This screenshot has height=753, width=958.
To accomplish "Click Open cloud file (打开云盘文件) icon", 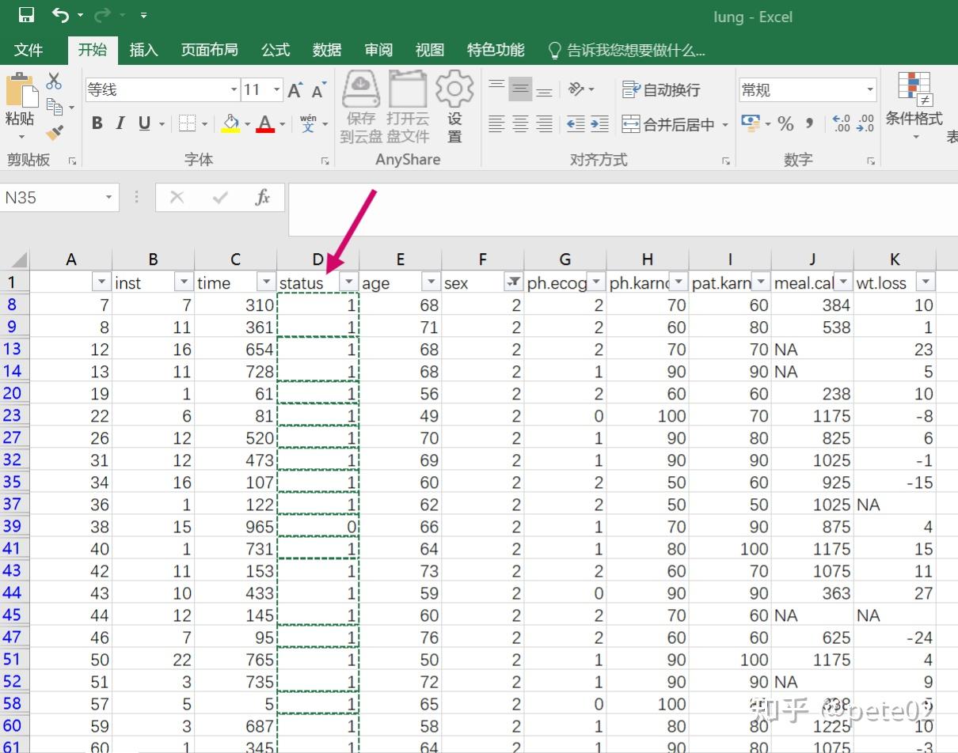I will click(x=408, y=108).
